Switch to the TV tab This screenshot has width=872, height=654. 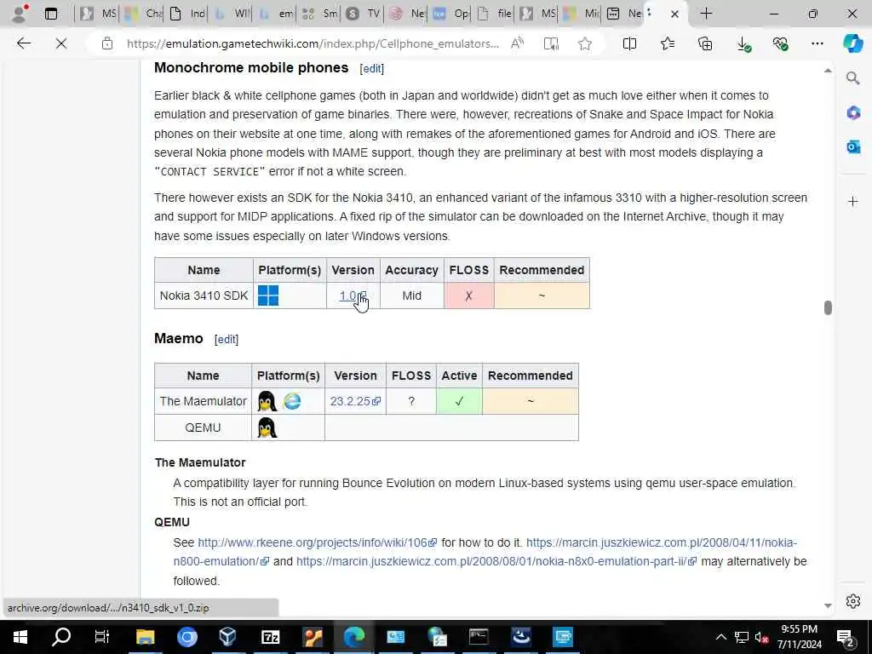(x=363, y=14)
